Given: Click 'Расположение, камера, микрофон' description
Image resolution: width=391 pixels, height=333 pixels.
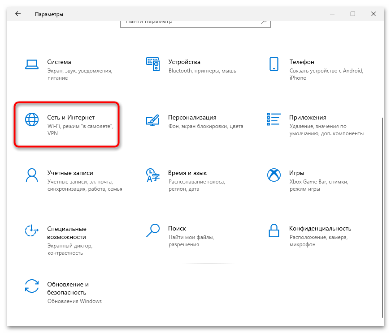Looking at the screenshot, I should tap(318, 241).
